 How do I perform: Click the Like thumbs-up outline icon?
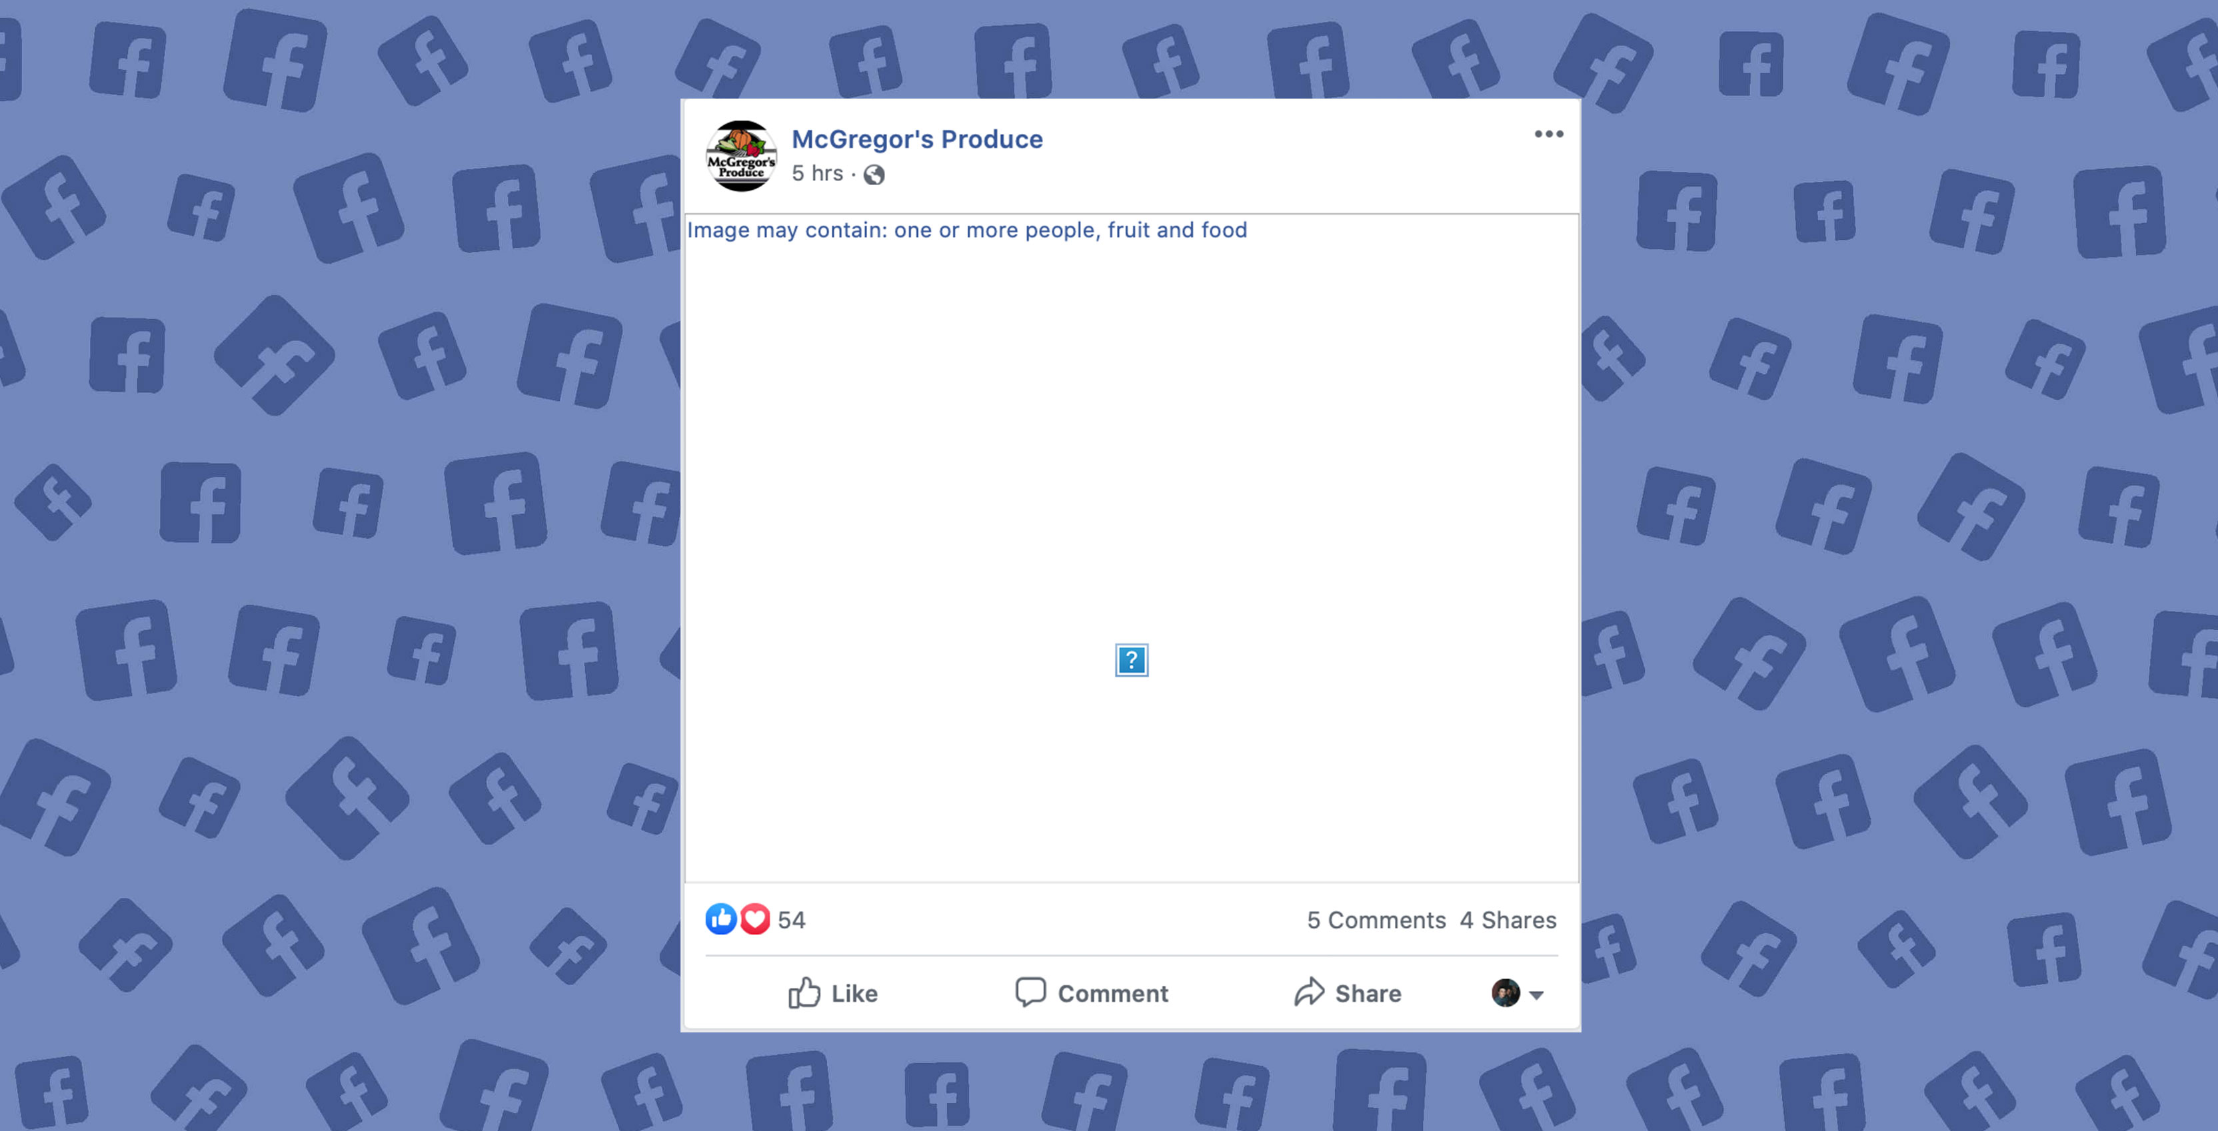click(x=804, y=992)
